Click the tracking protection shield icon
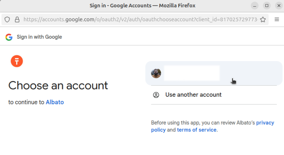 (7, 20)
